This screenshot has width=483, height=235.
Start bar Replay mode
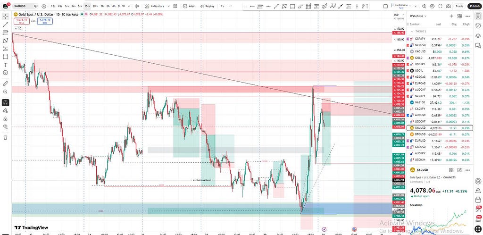coord(207,6)
